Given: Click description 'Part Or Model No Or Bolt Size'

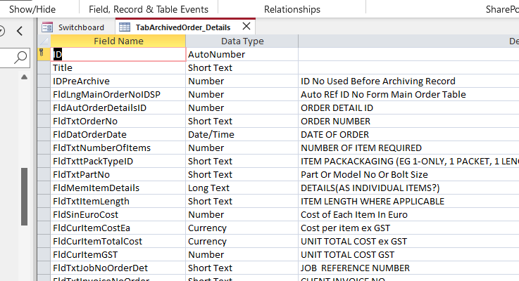Looking at the screenshot, I should [364, 174].
